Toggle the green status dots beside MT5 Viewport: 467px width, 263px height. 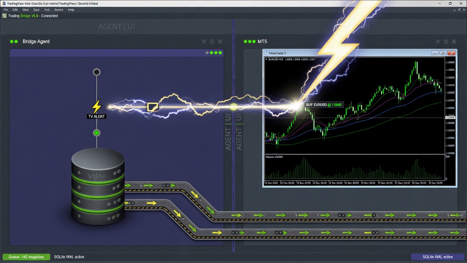point(250,42)
